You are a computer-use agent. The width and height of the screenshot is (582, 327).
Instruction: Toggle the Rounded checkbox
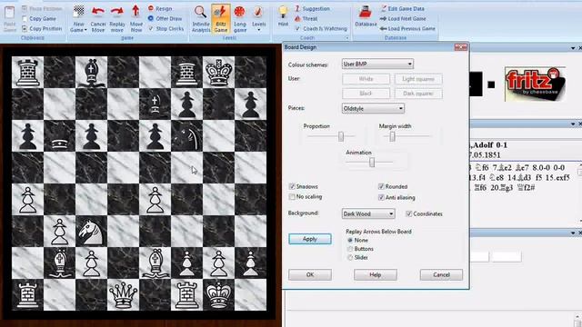[381, 186]
